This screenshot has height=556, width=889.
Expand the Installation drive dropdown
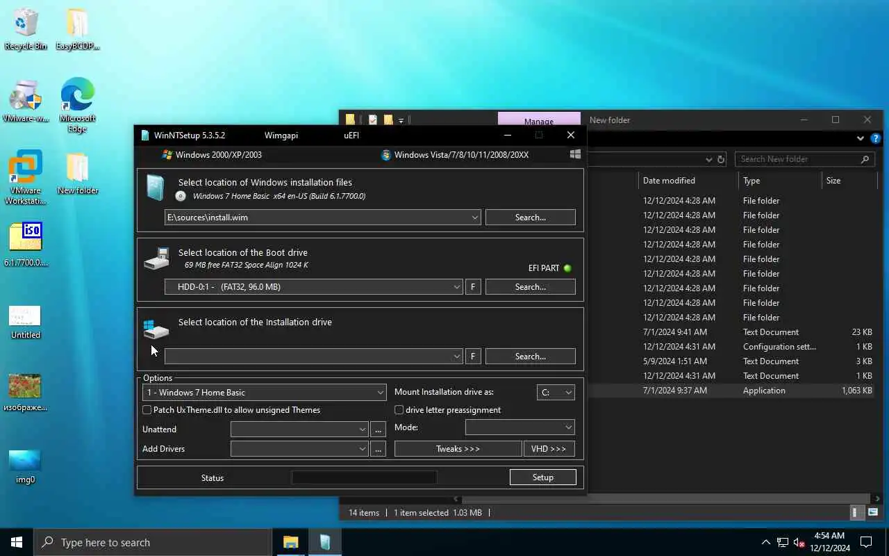[457, 357]
